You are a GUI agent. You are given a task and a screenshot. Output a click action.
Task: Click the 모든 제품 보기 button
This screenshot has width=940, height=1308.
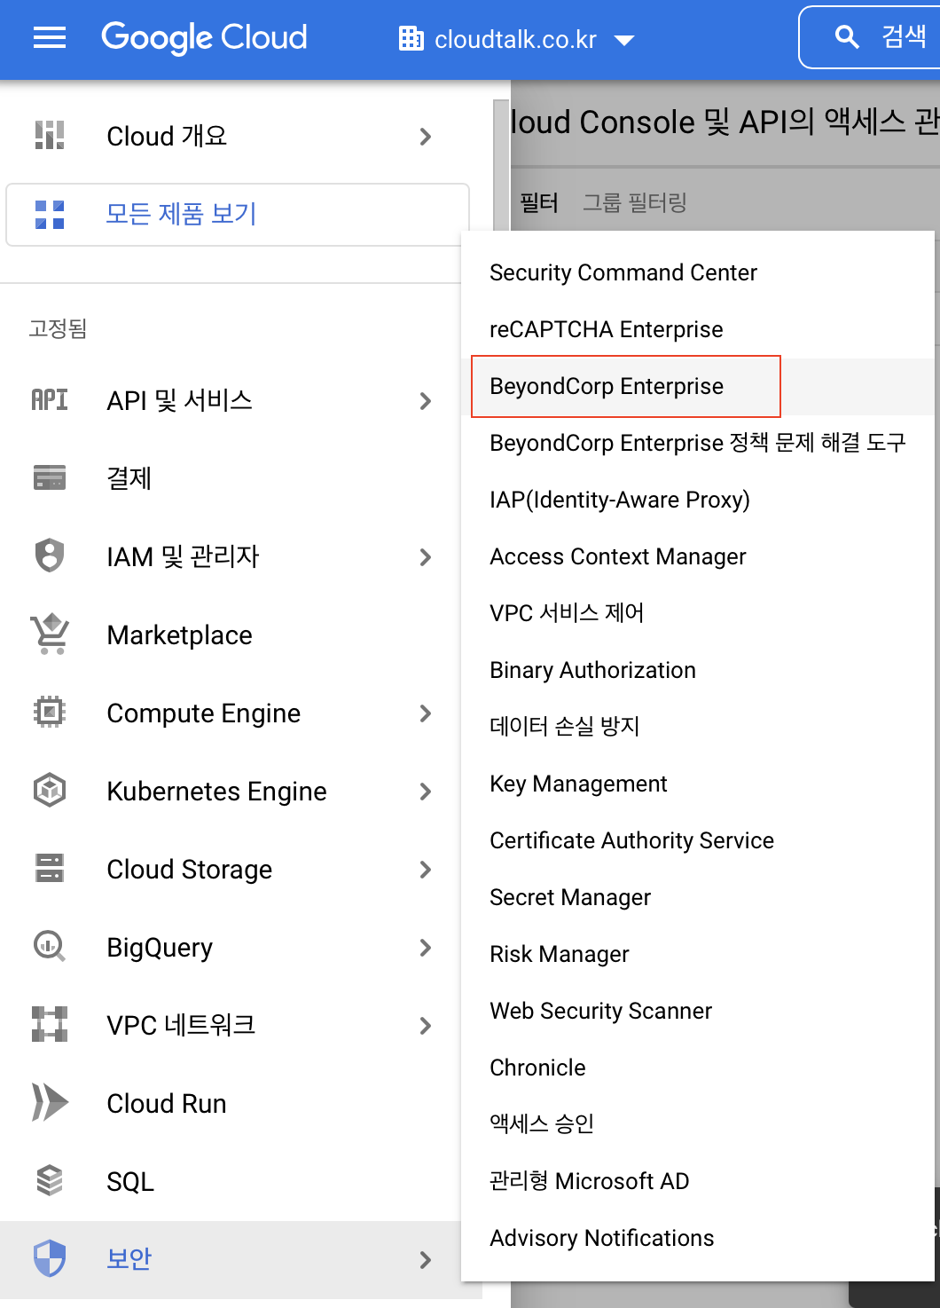coord(238,215)
